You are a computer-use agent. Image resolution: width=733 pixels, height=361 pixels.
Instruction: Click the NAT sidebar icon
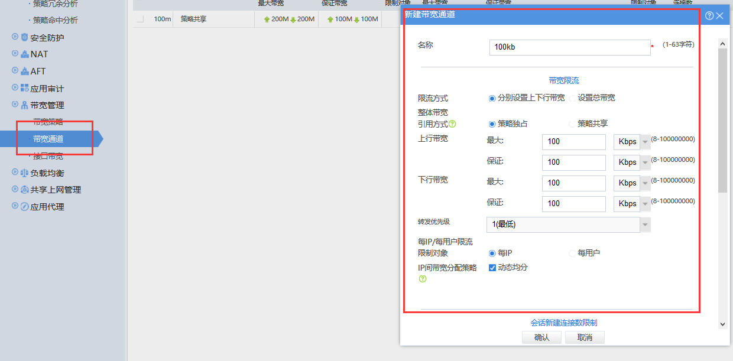[24, 54]
